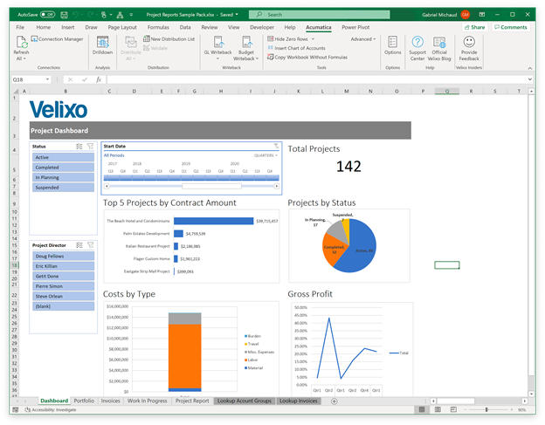545x425 pixels.
Task: Switch to the Portfolio sheet tab
Action: (x=84, y=401)
